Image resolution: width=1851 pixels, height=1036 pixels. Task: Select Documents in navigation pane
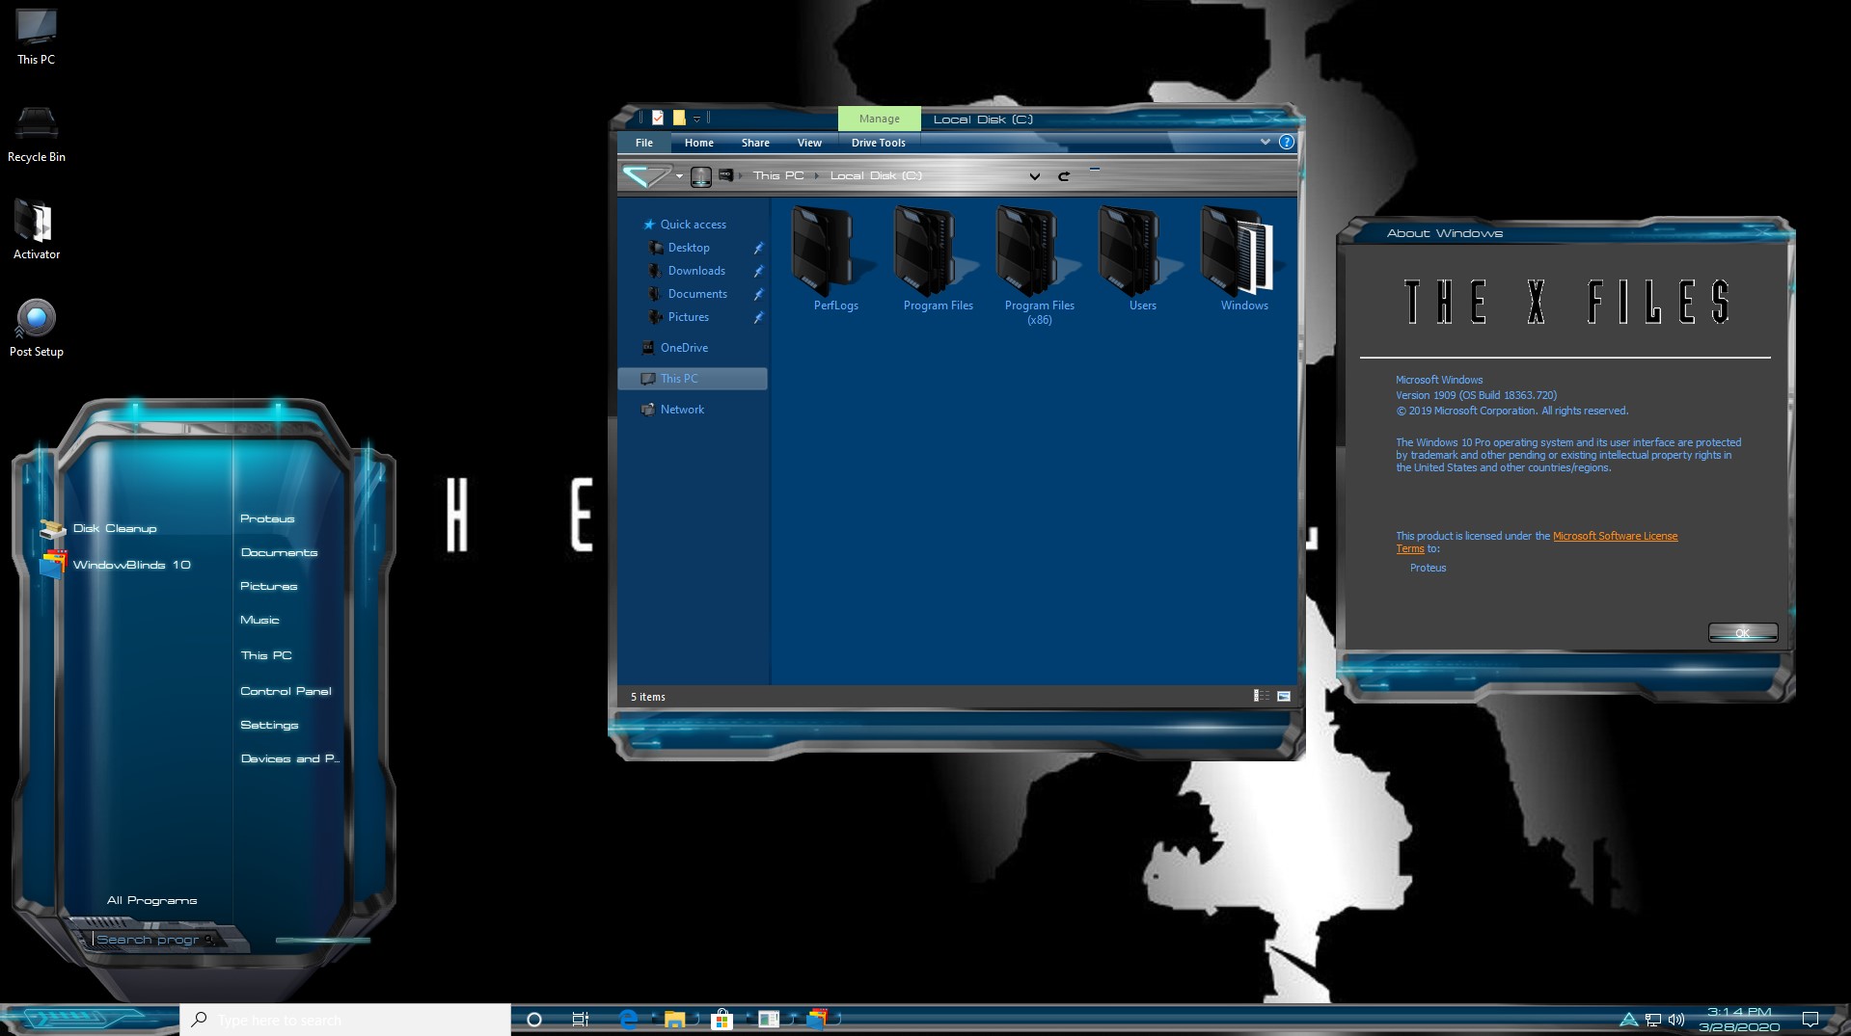tap(697, 294)
